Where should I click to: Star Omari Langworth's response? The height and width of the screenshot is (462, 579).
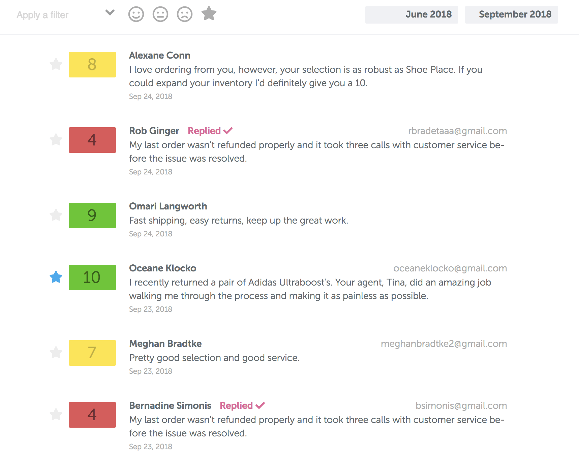point(56,215)
